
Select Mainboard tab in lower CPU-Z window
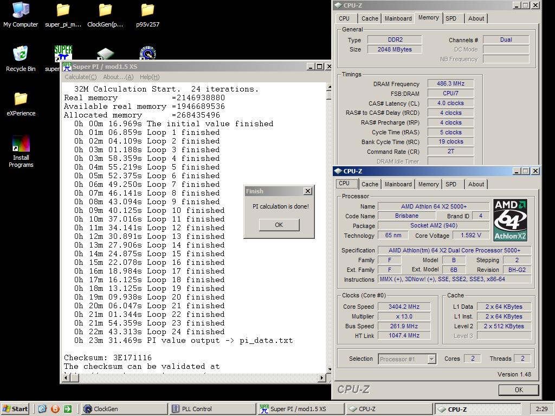[398, 184]
